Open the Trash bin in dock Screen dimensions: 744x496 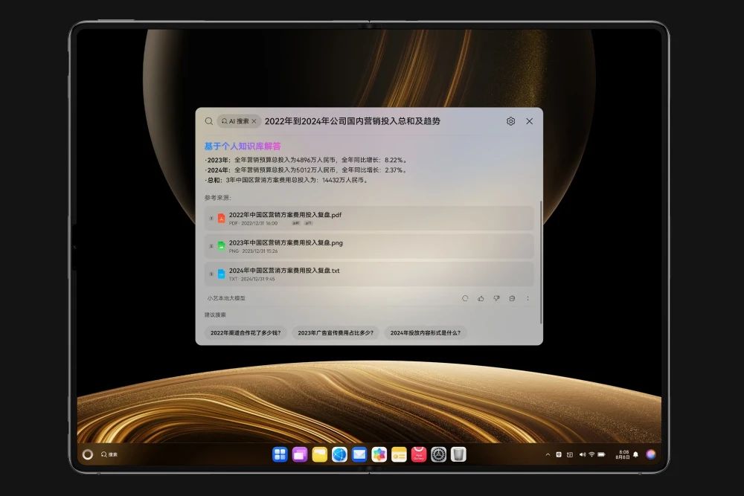point(458,455)
